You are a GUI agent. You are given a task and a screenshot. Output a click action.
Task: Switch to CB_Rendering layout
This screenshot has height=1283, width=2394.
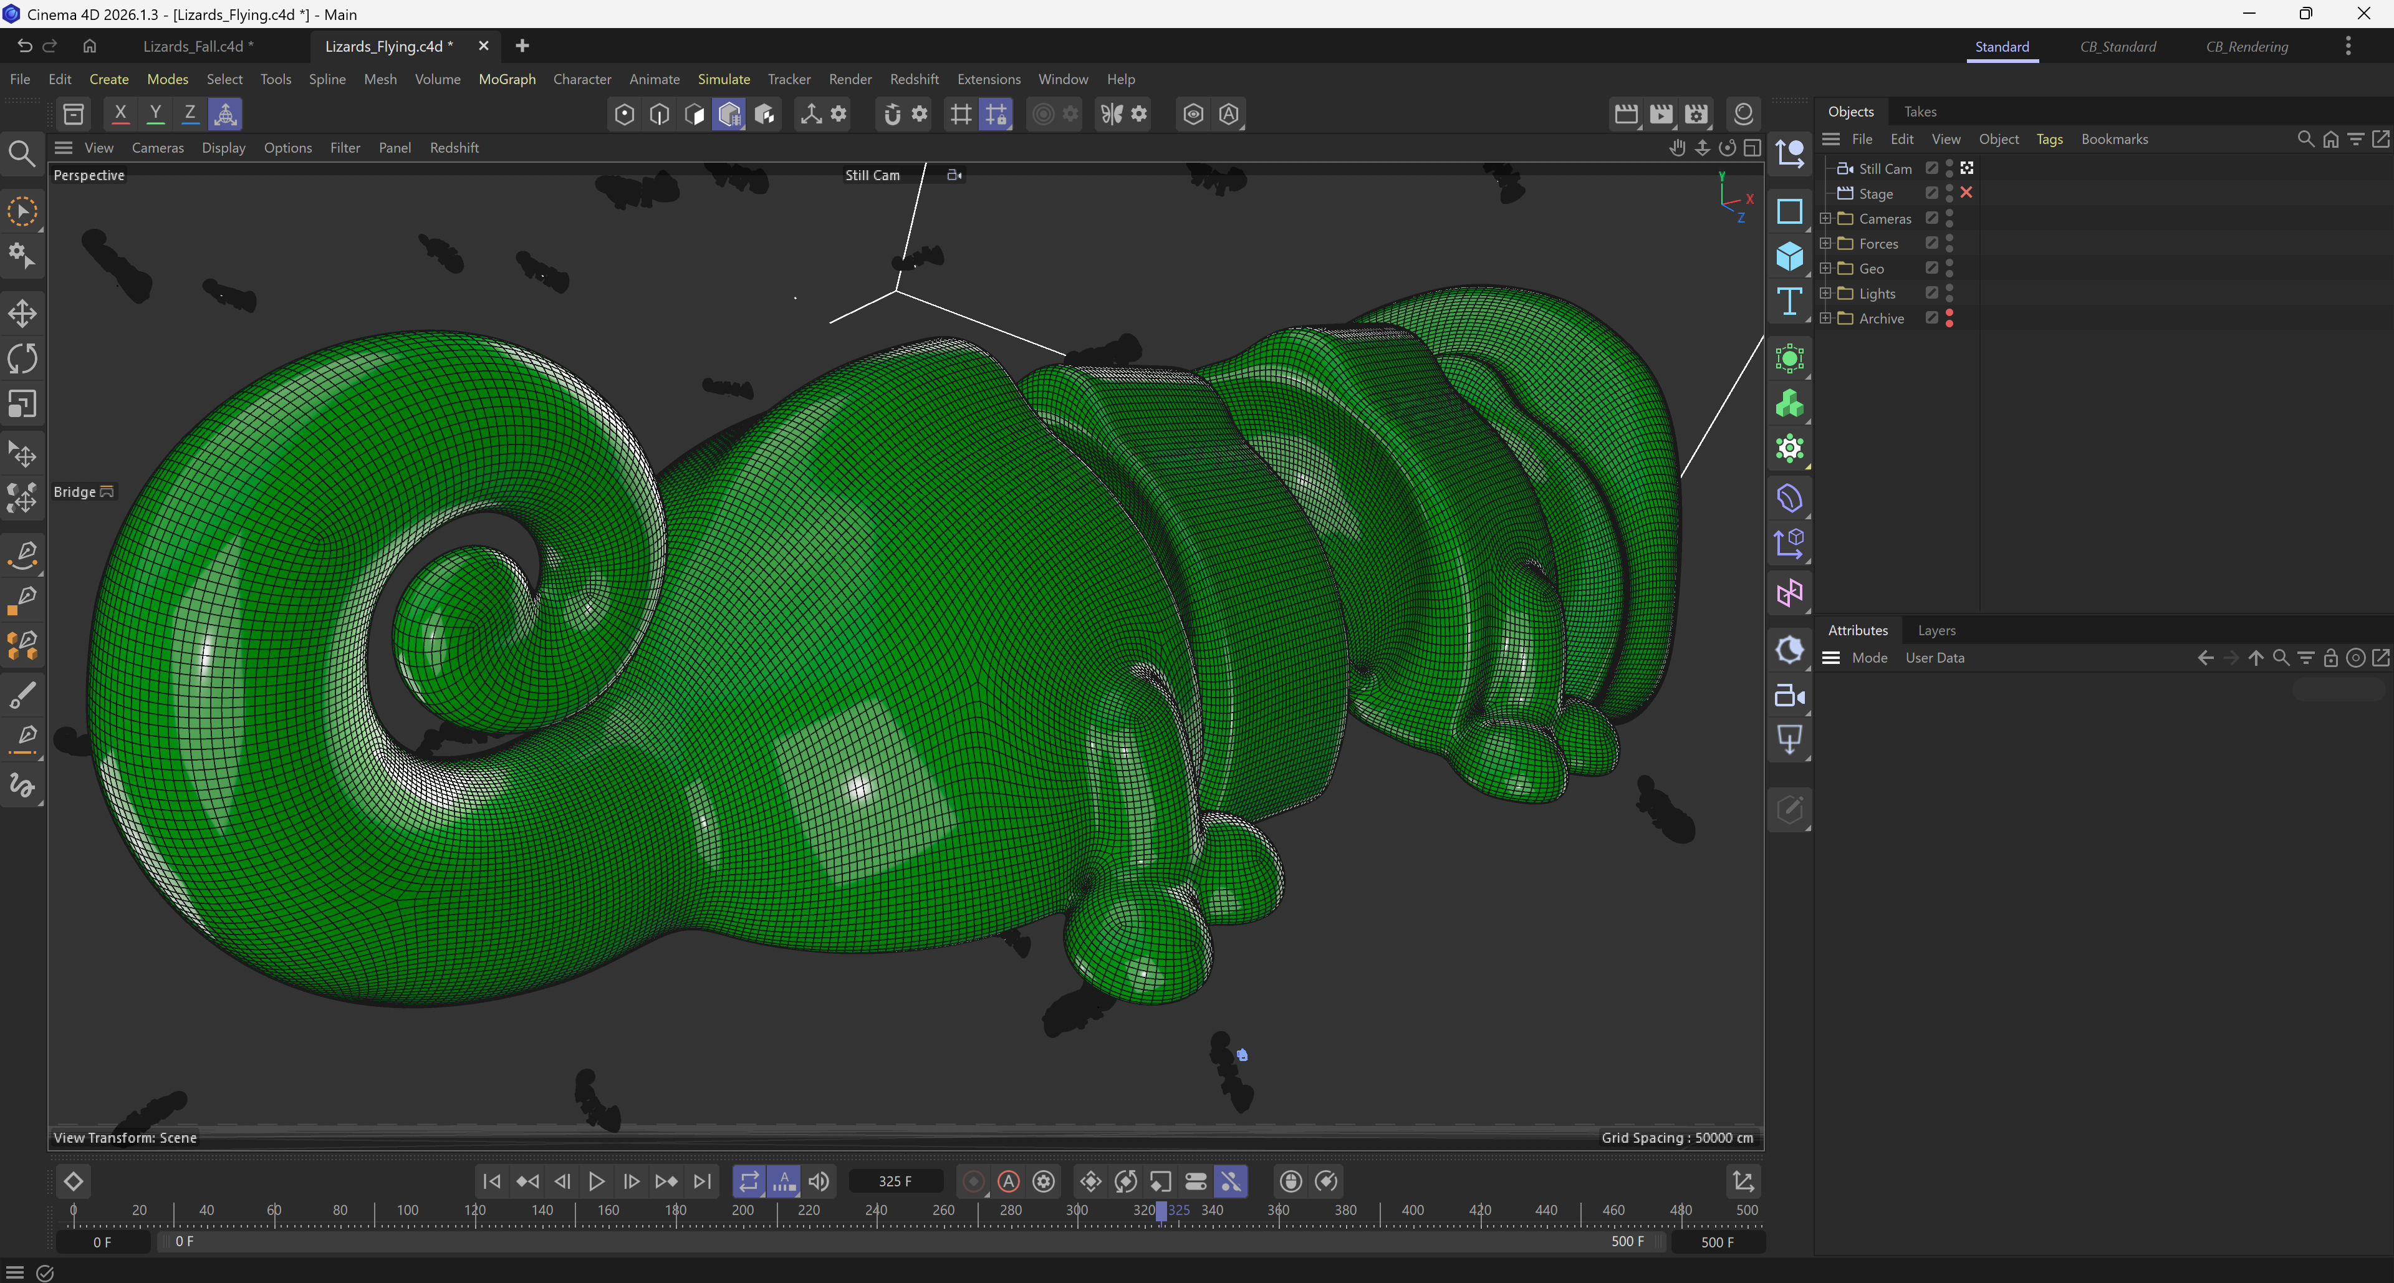(x=2246, y=47)
